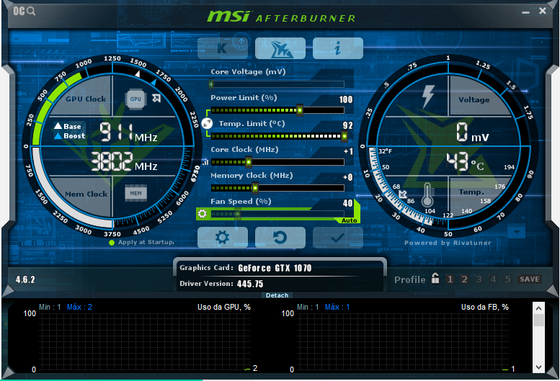Click the MSI dragon logo button

[x=280, y=48]
